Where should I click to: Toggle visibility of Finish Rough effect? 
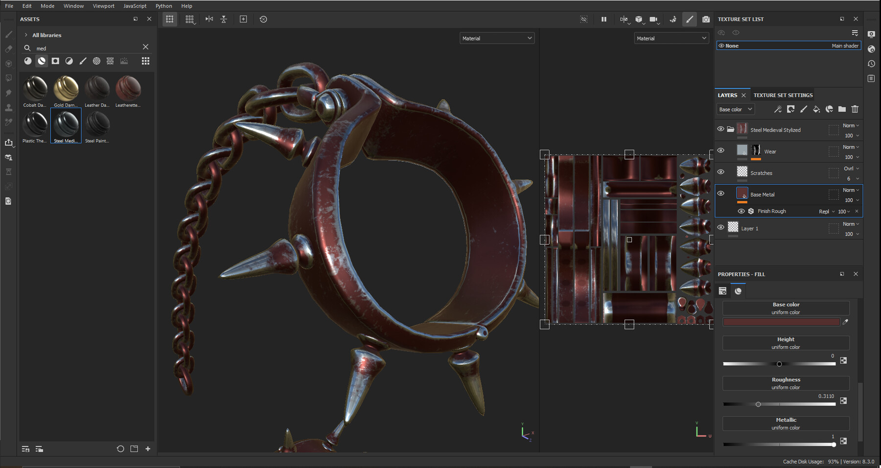[741, 211]
